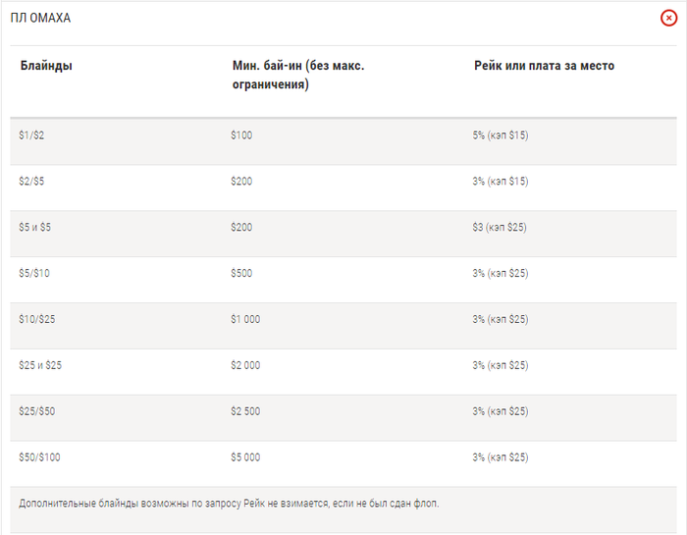
Task: Click the Рейк или плата за место header
Action: coord(544,66)
